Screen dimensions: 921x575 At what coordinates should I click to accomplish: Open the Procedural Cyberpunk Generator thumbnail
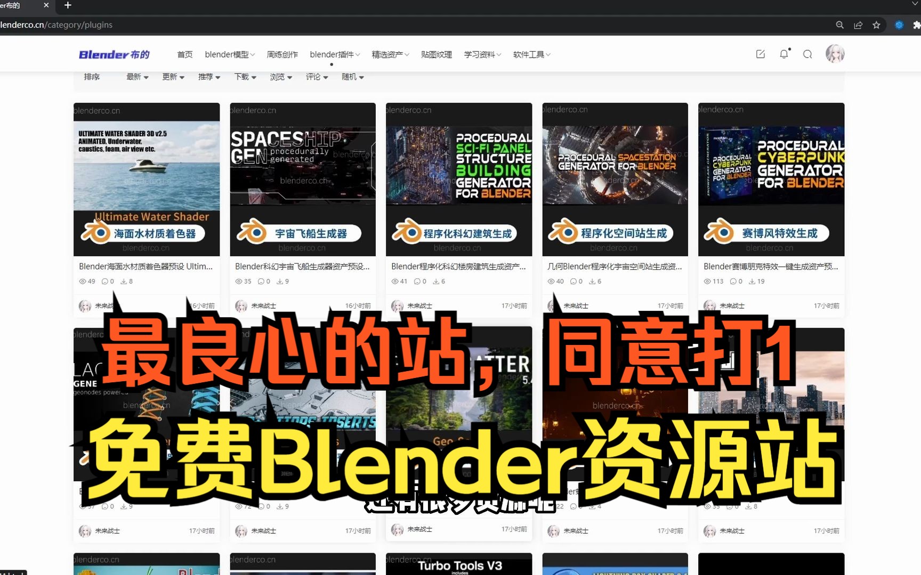coord(771,179)
